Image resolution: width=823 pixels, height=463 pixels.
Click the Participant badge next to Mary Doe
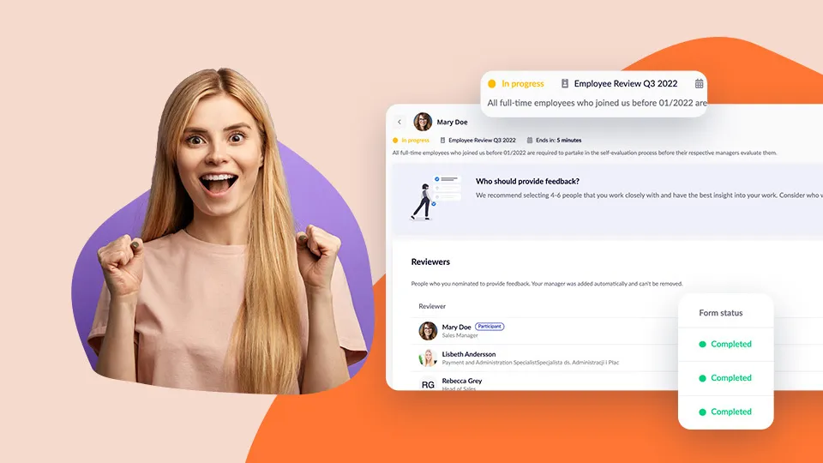click(490, 327)
